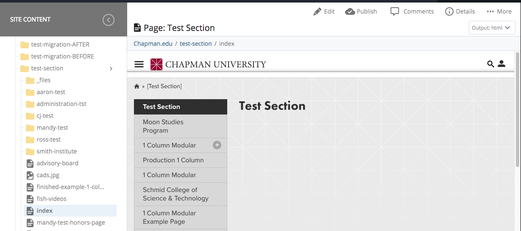The image size is (521, 231).
Task: Open the smith-institute folder
Action: (56, 151)
